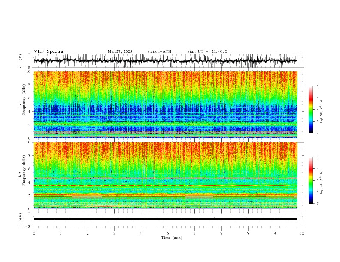
Task: Click the ch.1 voltage waveform trace
Action: click(165, 60)
